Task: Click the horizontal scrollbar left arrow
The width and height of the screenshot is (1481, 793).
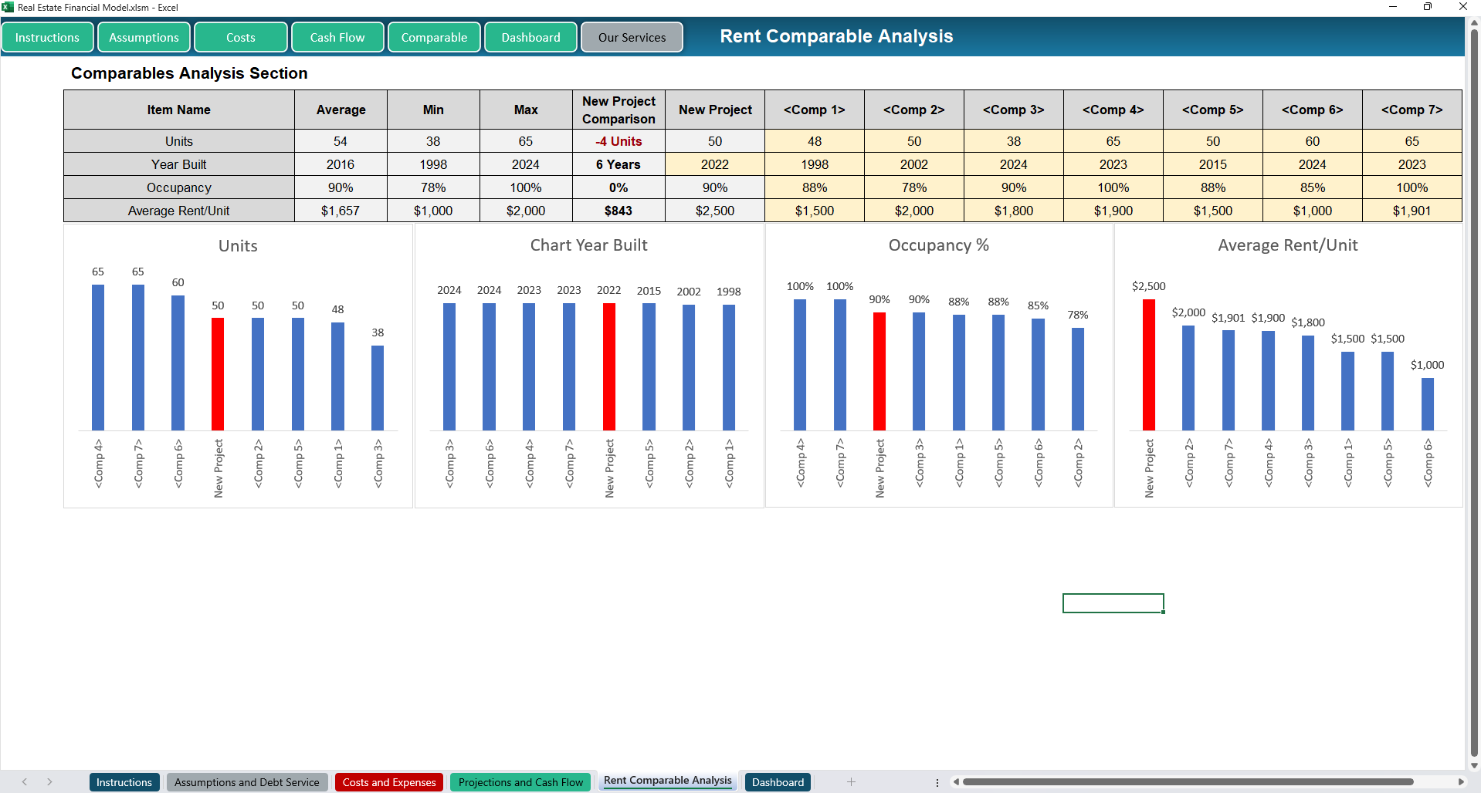Action: coord(956,782)
